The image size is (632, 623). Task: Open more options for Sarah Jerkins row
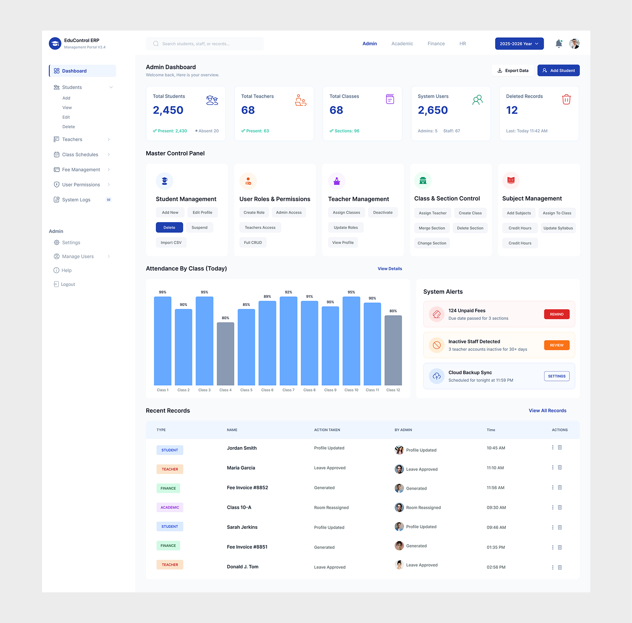[553, 527]
